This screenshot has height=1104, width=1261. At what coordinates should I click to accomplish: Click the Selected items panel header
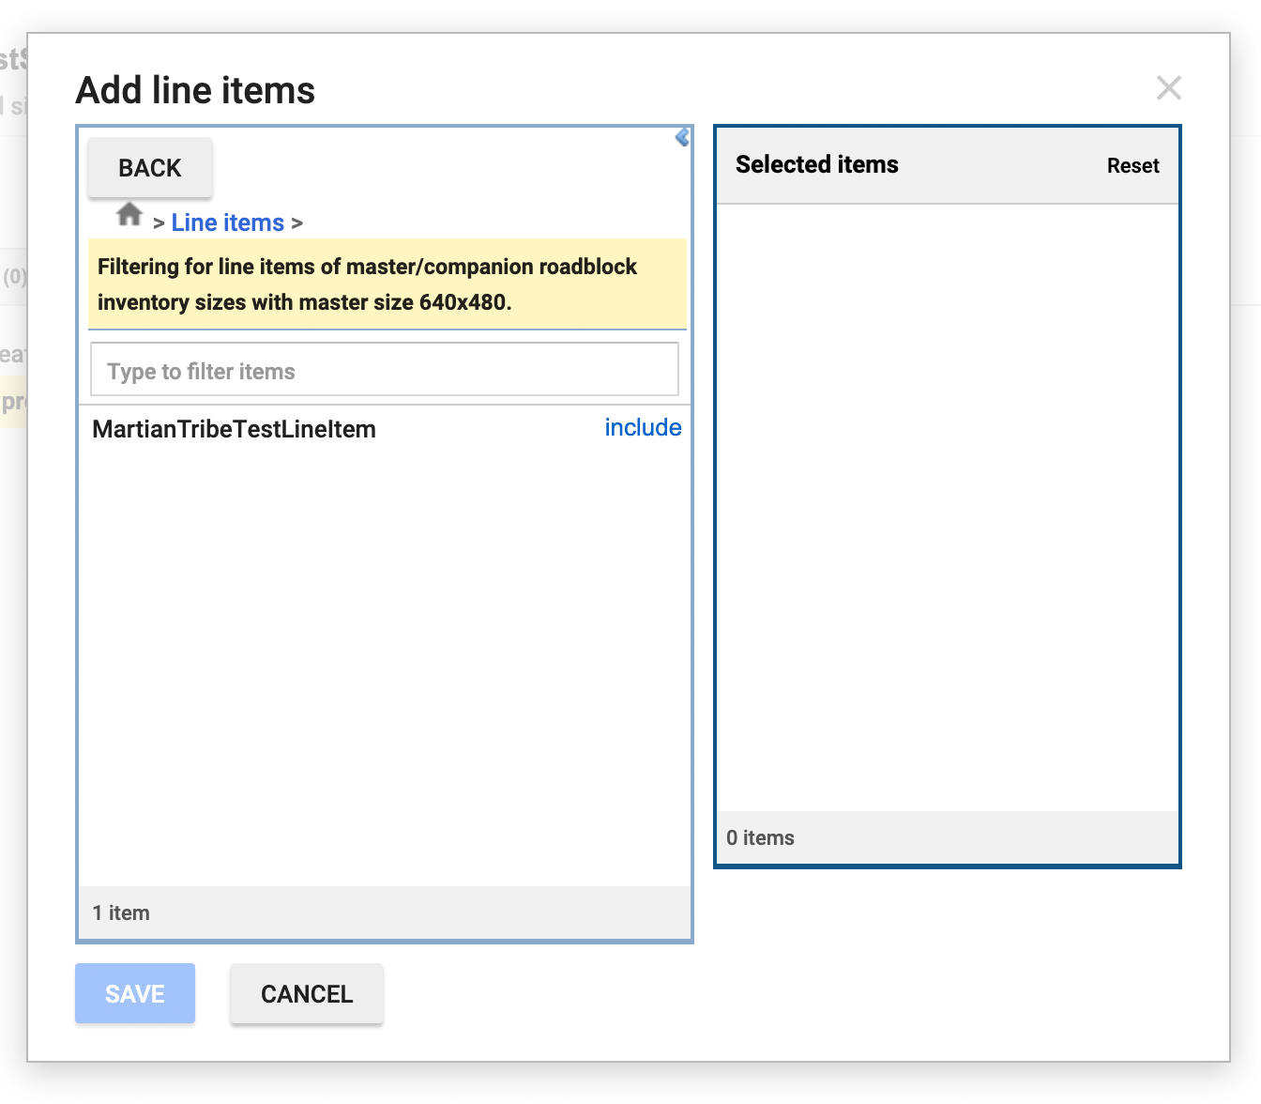[816, 164]
